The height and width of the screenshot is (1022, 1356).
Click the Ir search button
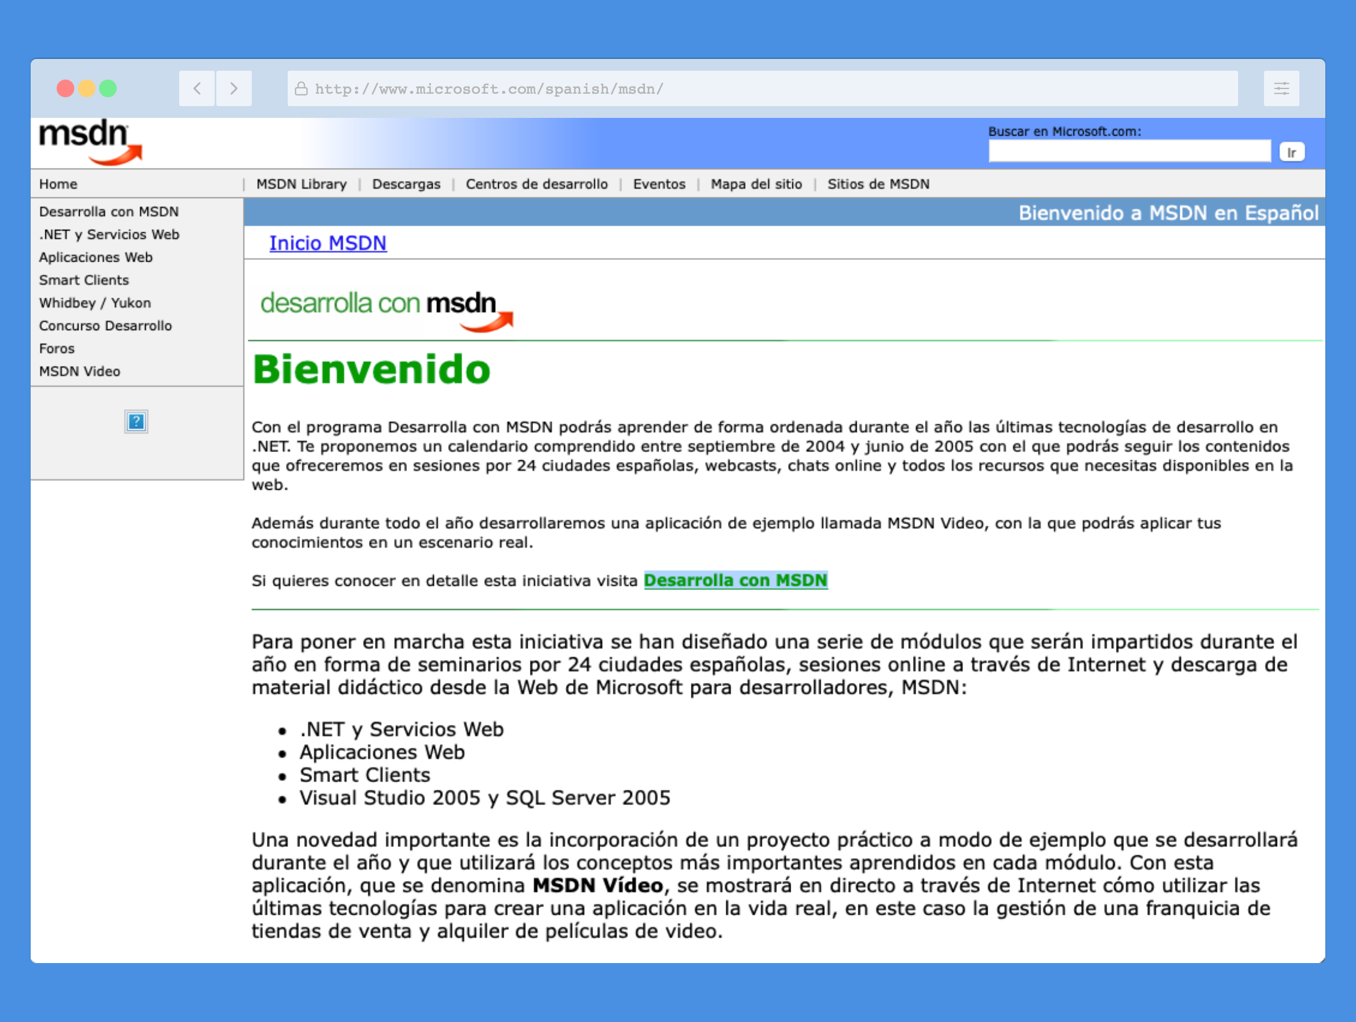(1292, 152)
